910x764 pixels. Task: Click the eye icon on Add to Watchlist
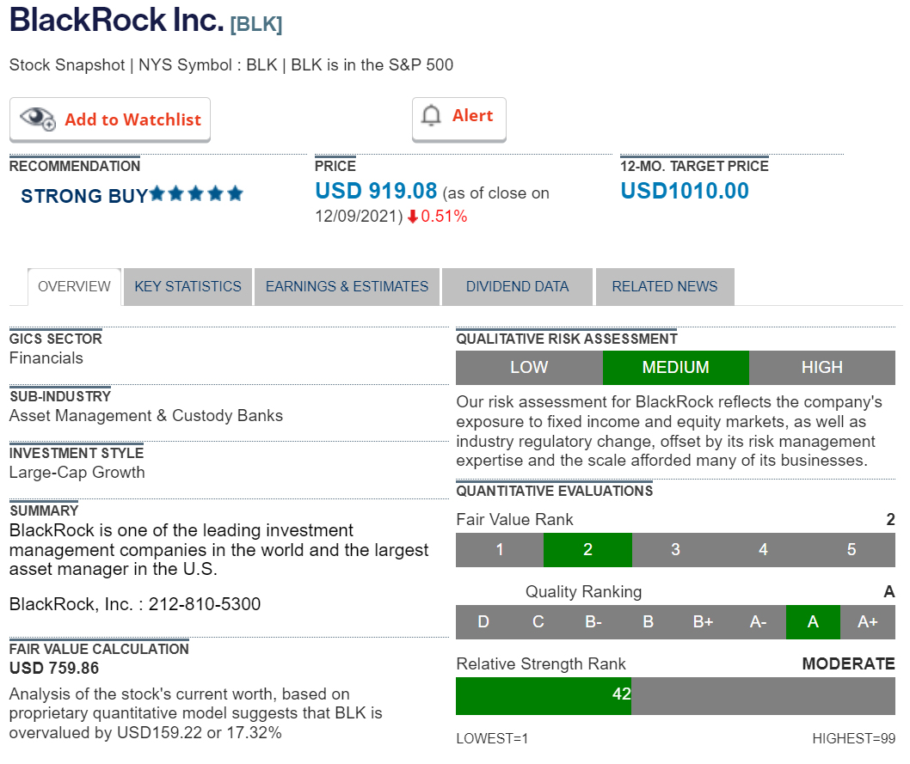point(38,119)
